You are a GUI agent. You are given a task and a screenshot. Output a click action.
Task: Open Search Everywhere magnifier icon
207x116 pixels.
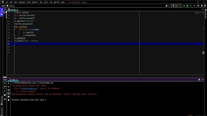(198, 6)
